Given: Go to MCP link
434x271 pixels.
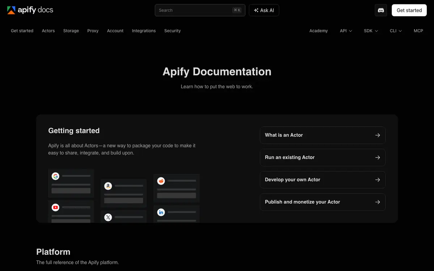Looking at the screenshot, I should (418, 31).
